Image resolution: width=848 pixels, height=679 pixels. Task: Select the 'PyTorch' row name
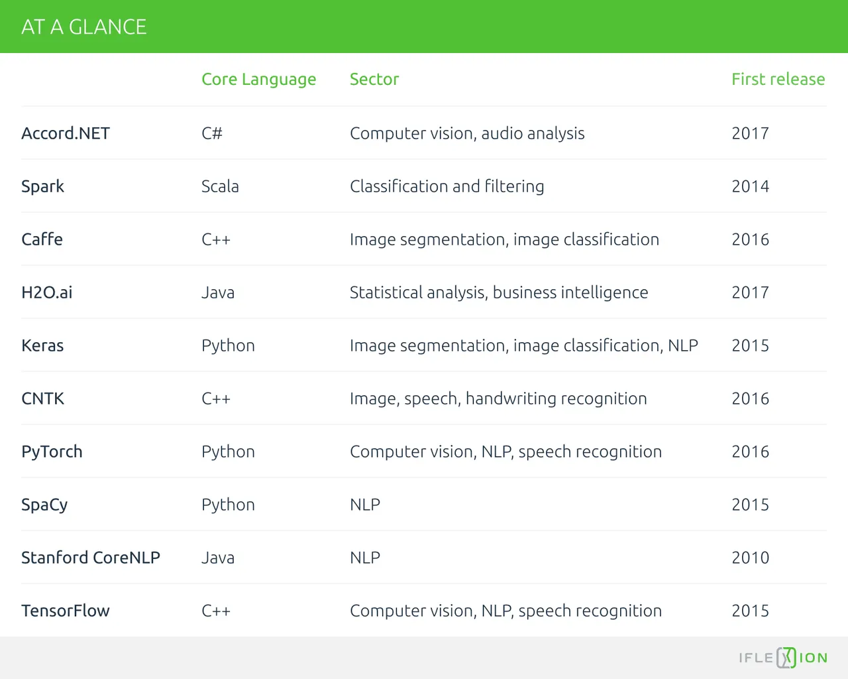click(52, 452)
